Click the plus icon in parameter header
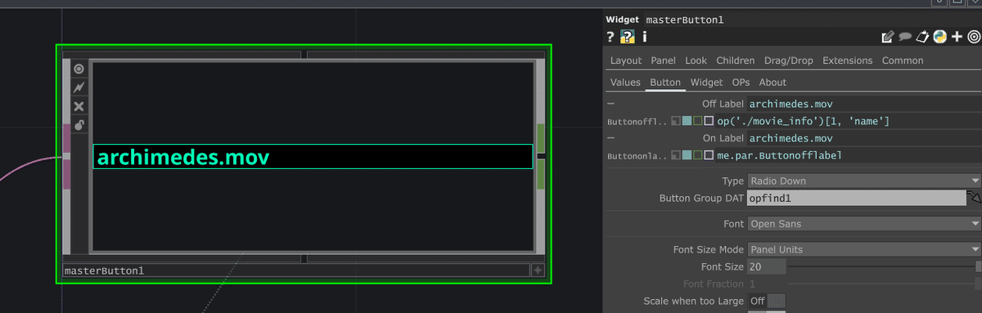This screenshot has height=313, width=982. click(x=957, y=37)
